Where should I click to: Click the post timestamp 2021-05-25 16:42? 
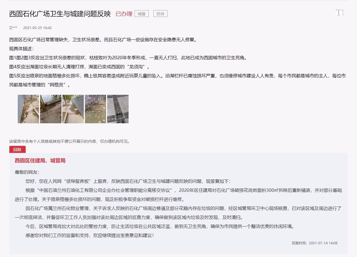[x=37, y=28]
